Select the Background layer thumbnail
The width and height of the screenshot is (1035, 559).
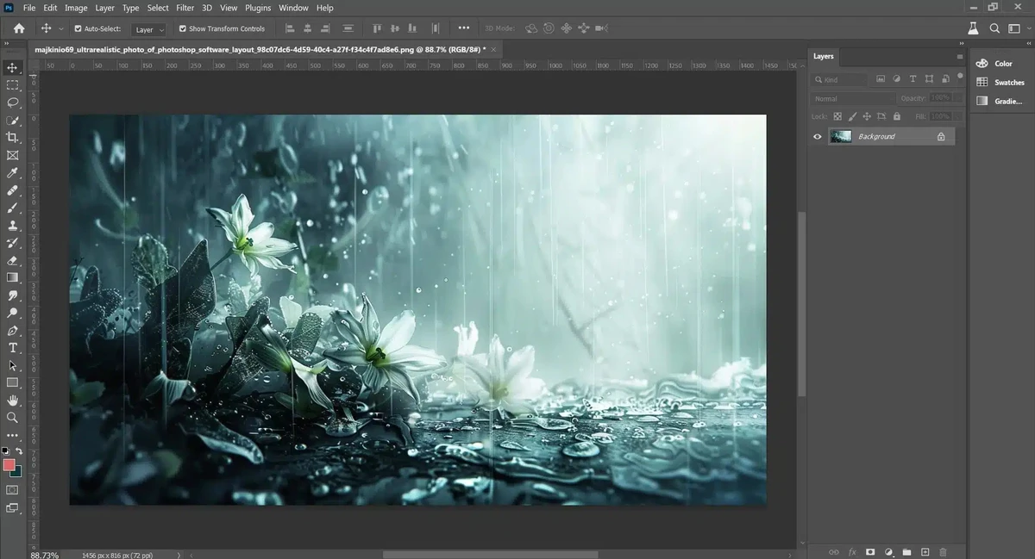840,136
